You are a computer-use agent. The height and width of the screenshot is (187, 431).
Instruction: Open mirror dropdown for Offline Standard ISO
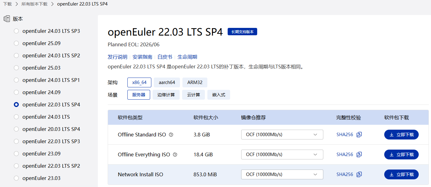pos(282,135)
